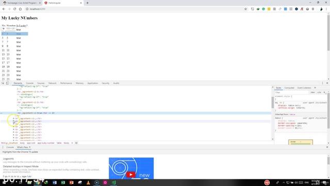Open Excel from the Windows taskbar
Image resolution: width=330 pixels, height=186 pixels.
coord(63,182)
